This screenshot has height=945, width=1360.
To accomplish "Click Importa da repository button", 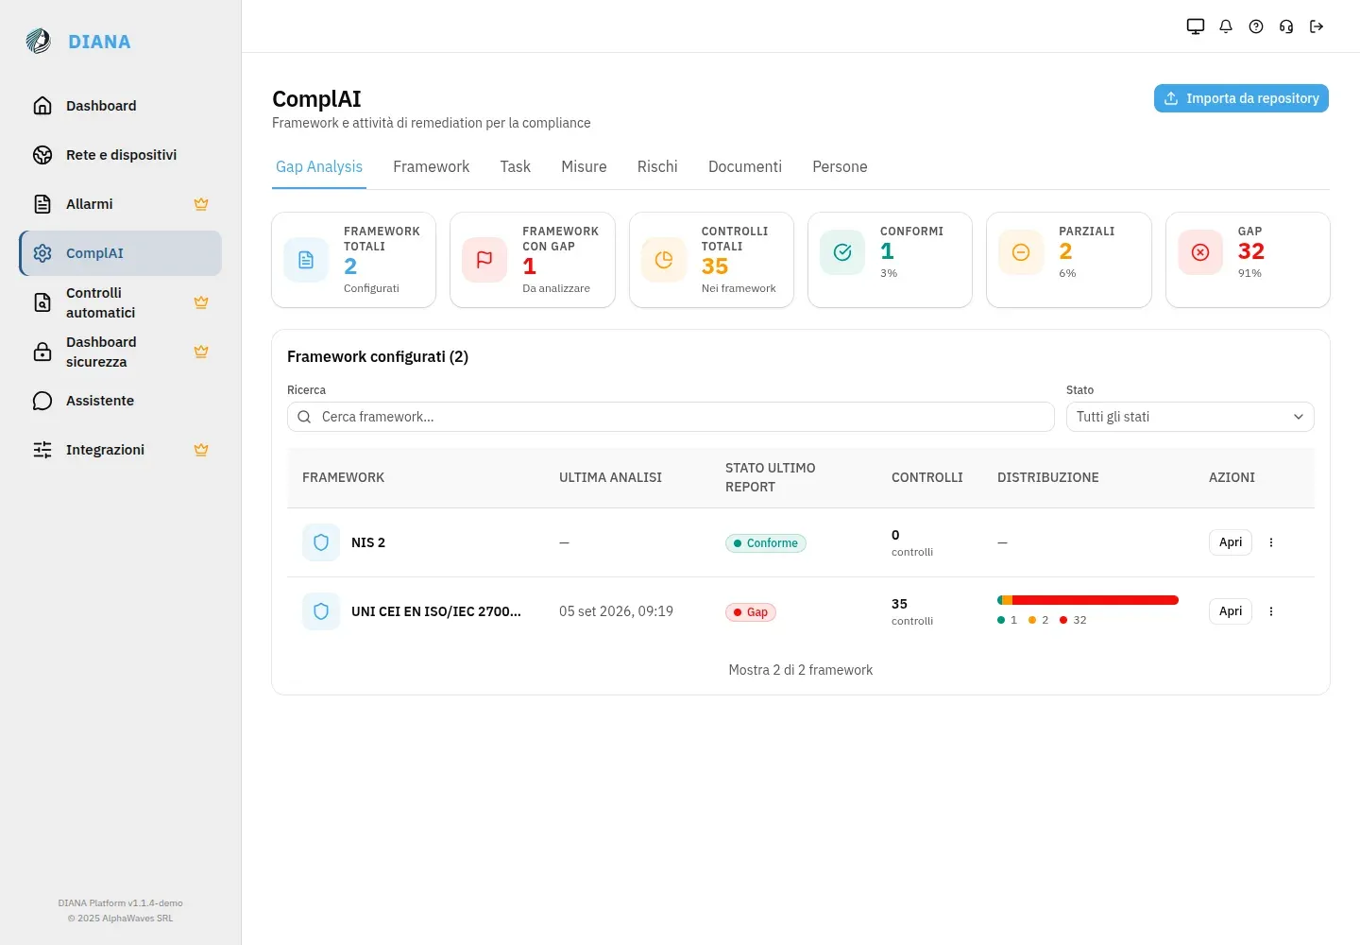I will coord(1241,98).
